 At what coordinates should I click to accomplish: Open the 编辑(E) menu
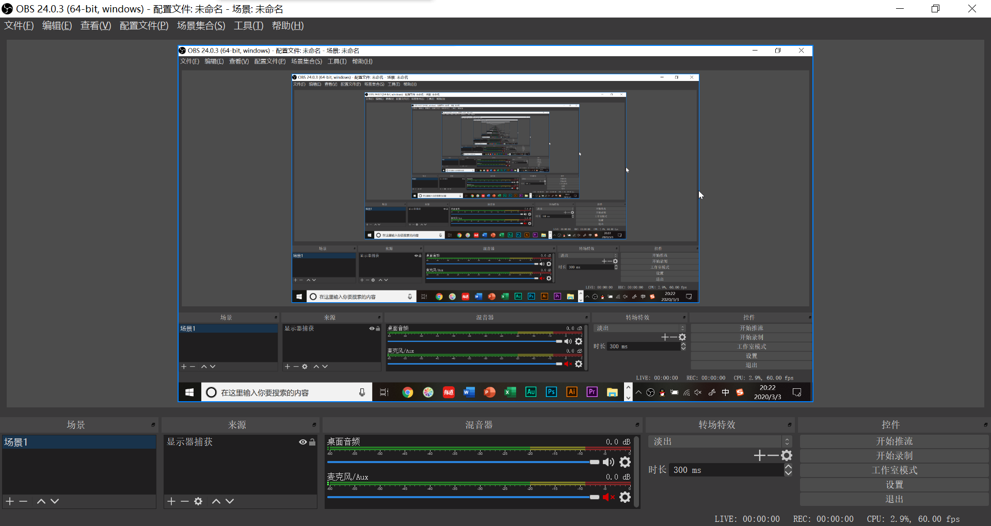pyautogui.click(x=57, y=26)
